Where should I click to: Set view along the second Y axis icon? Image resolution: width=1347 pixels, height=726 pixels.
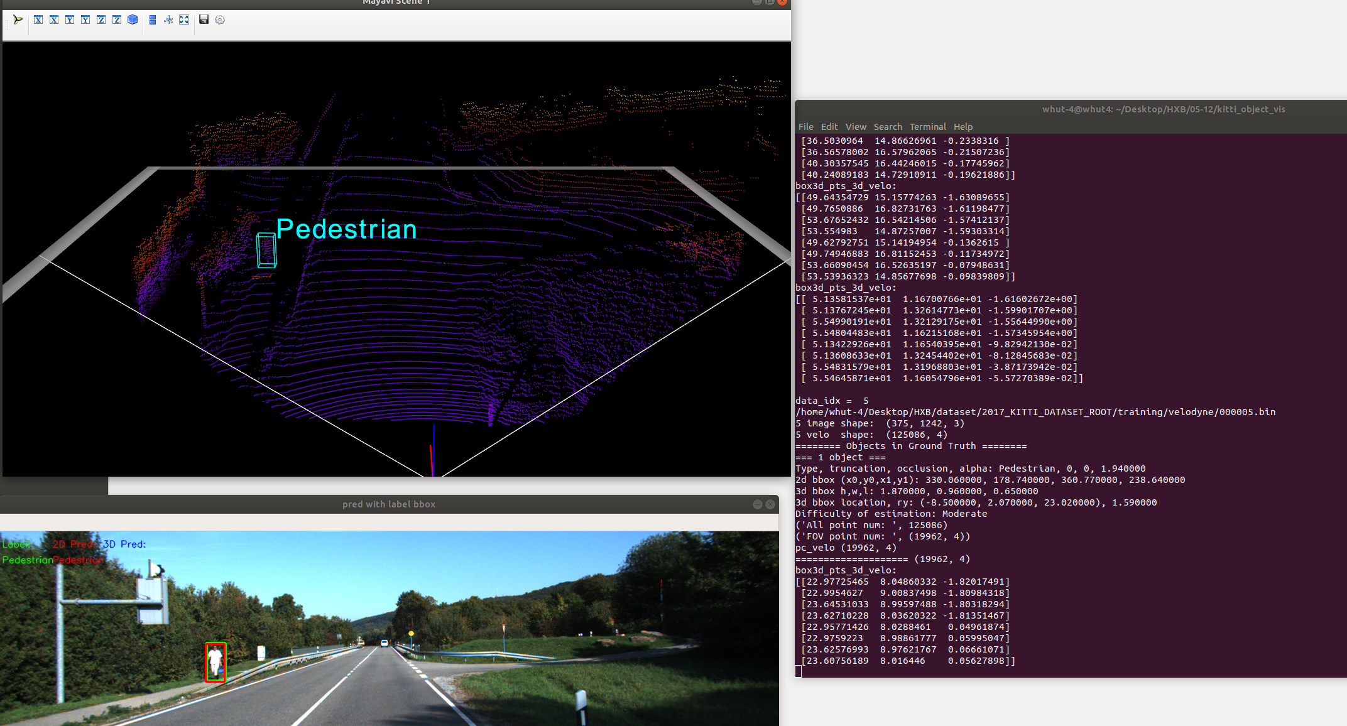pyautogui.click(x=85, y=20)
